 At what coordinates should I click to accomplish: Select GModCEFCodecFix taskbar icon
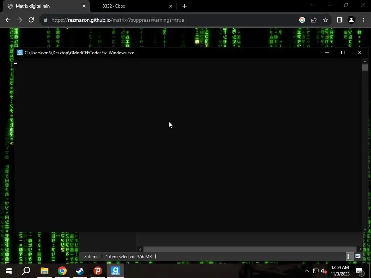(x=116, y=271)
